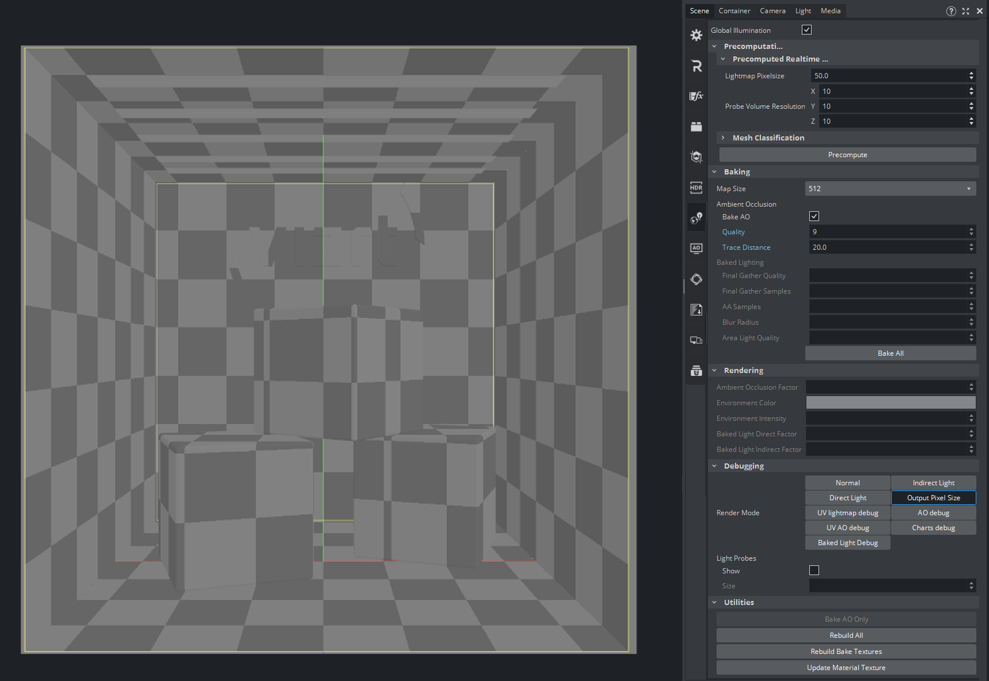The image size is (989, 681).
Task: Open scene settings gear icon in sidebar
Action: (x=696, y=35)
